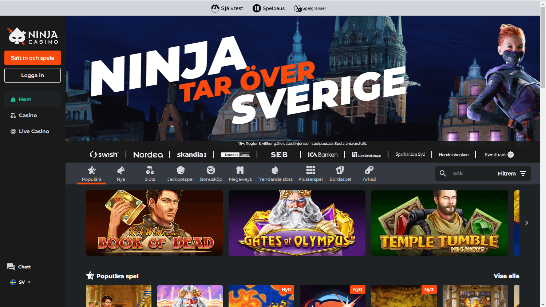Click the Ninja tar över Sverige banner
The height and width of the screenshot is (307, 546).
click(302, 78)
